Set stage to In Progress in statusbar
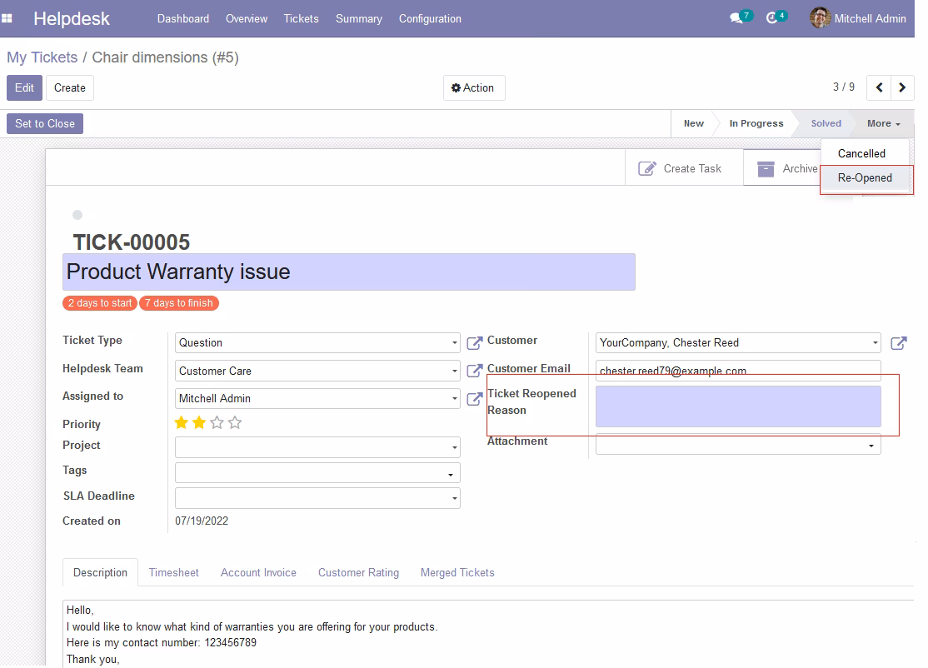 pos(756,123)
